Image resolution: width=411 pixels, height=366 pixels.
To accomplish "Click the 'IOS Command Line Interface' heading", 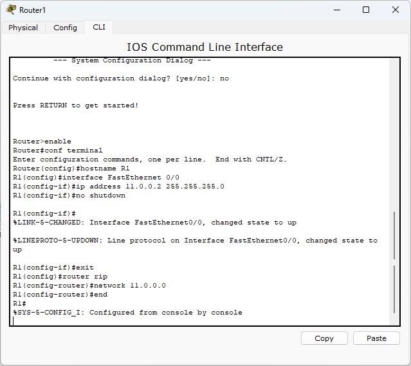I will coord(205,47).
